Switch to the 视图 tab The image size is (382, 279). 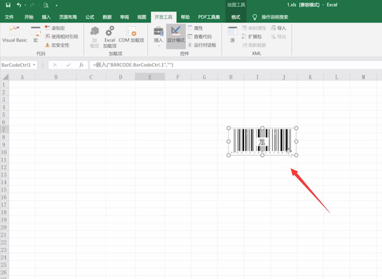pos(142,17)
